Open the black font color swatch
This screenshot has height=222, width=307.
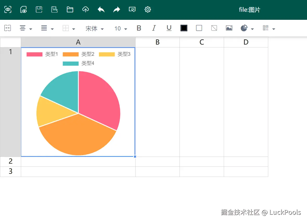pyautogui.click(x=184, y=28)
